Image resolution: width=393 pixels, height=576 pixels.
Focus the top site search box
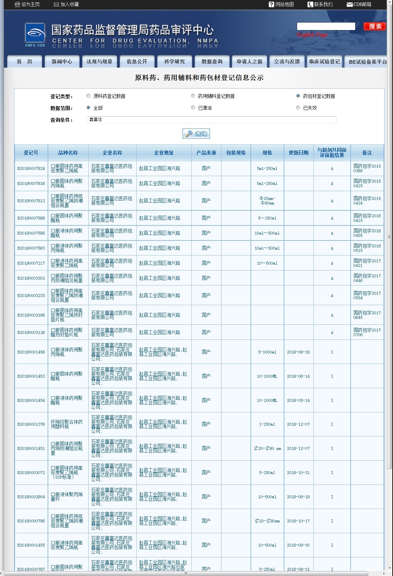(326, 26)
